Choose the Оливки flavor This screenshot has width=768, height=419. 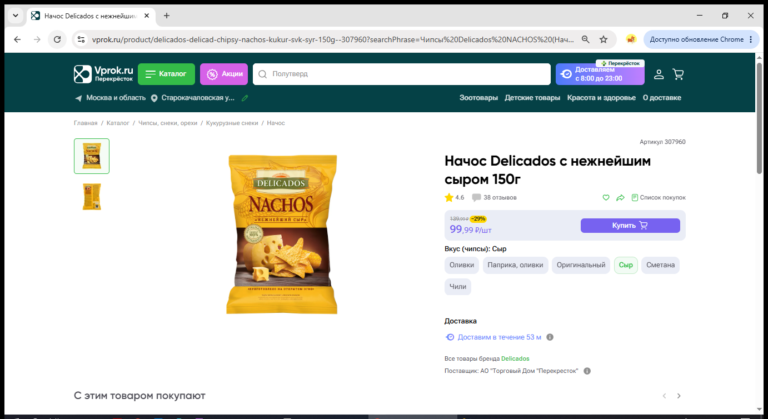(462, 265)
